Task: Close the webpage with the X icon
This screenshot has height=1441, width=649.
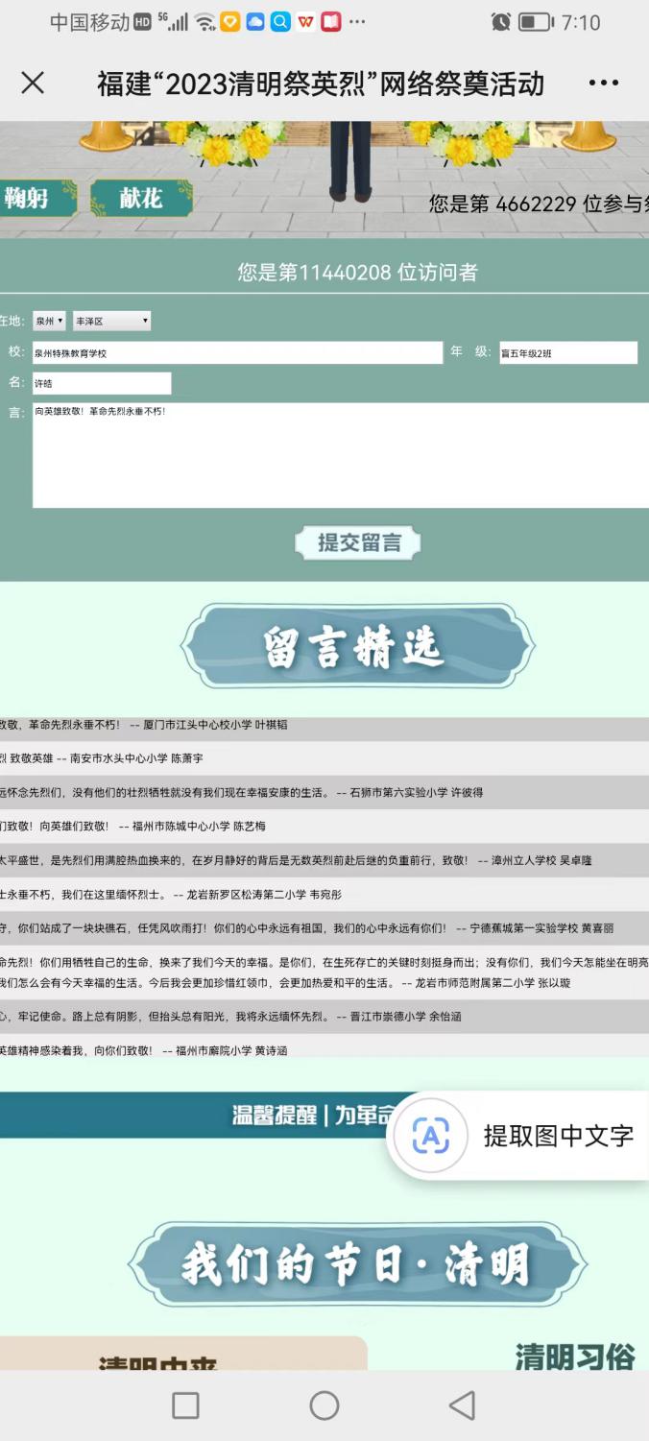Action: tap(33, 84)
